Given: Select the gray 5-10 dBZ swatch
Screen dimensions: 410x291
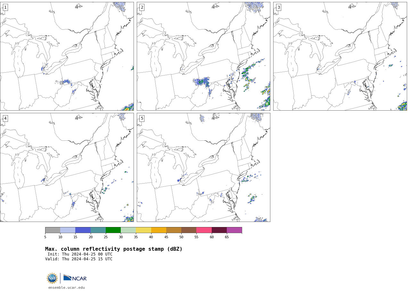Looking at the screenshot, I should coord(53,230).
